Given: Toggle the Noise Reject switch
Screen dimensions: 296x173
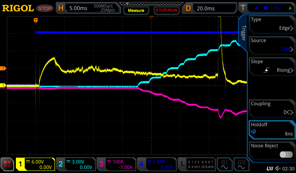Looking at the screenshot, I should [286, 155].
